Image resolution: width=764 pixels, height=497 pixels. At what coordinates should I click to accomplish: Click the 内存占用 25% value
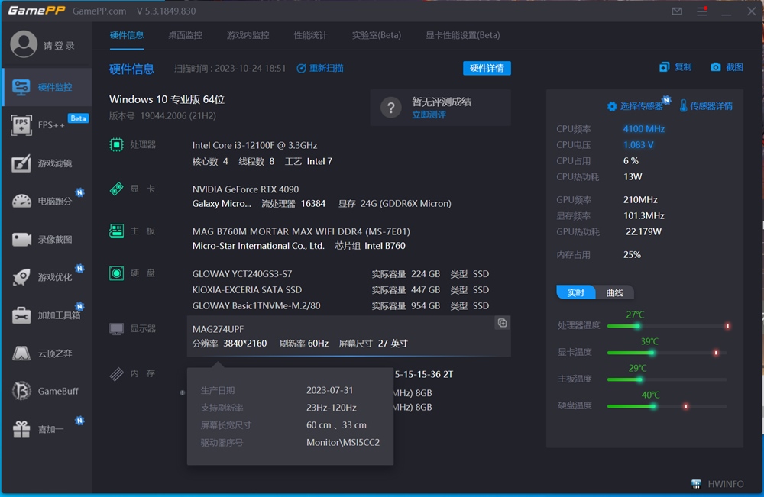pyautogui.click(x=632, y=254)
